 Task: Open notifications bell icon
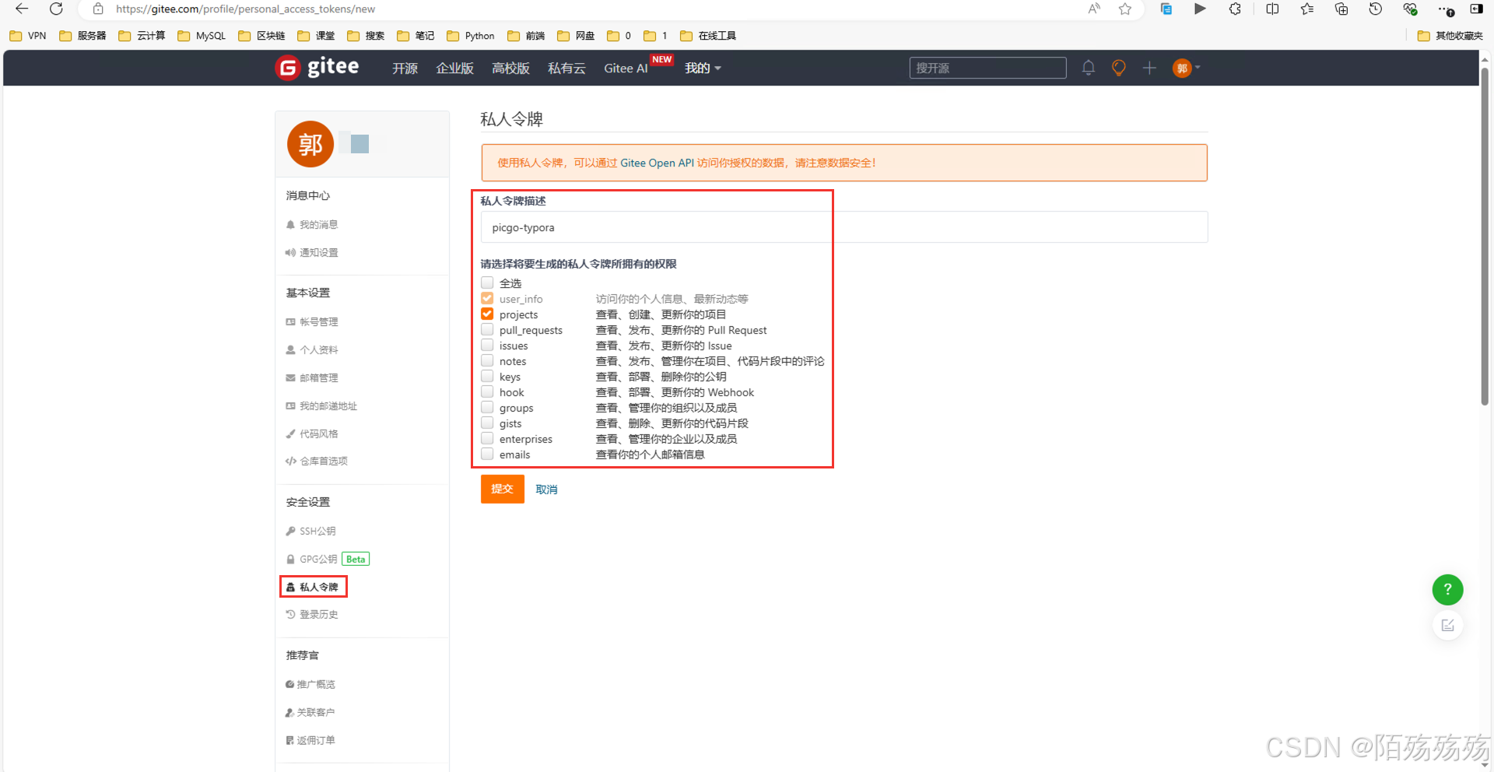(x=1089, y=68)
